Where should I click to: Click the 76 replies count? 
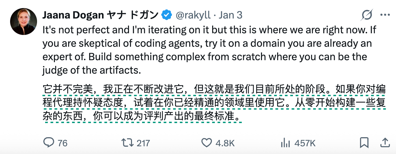[62, 143]
